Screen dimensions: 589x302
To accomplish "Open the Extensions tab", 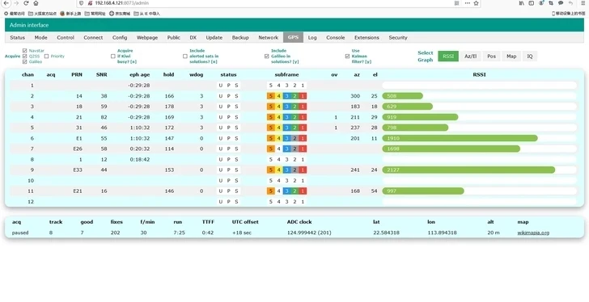I will [x=367, y=37].
